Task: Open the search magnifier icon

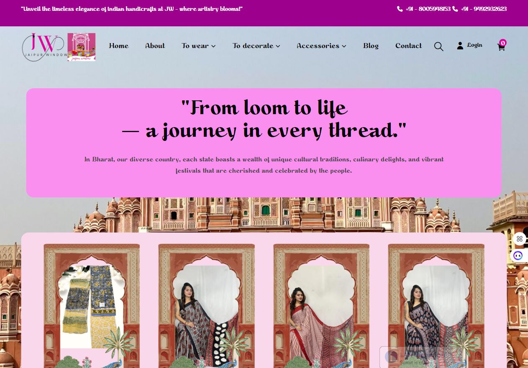Action: pos(438,46)
